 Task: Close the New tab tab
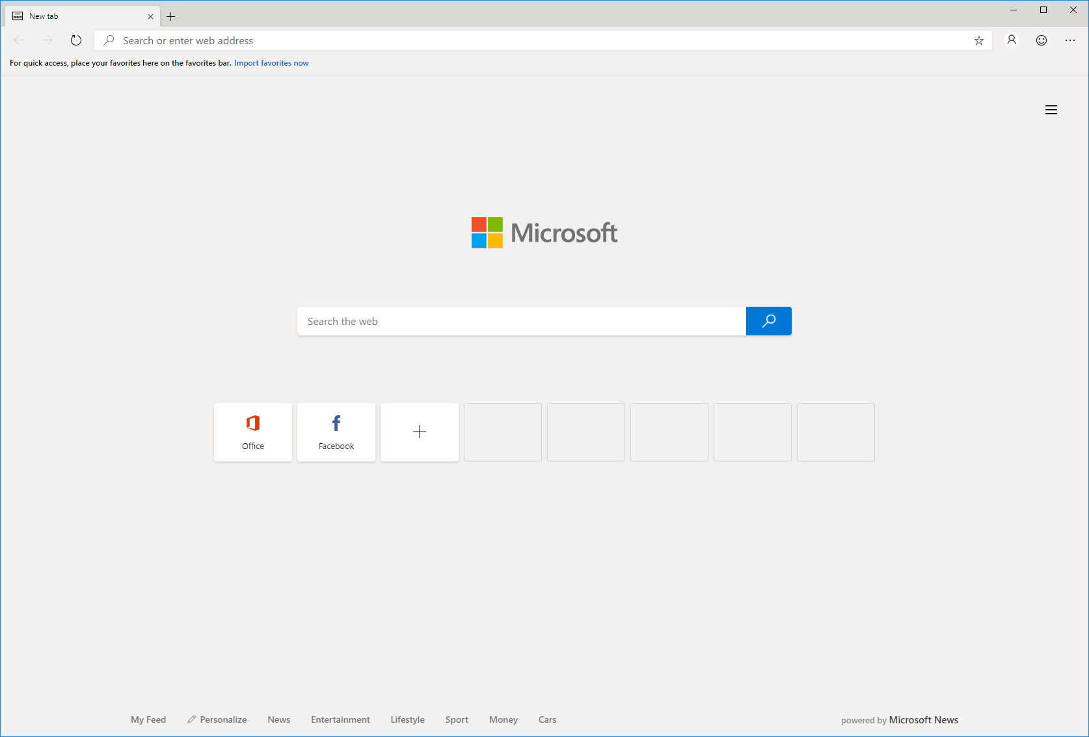[150, 16]
